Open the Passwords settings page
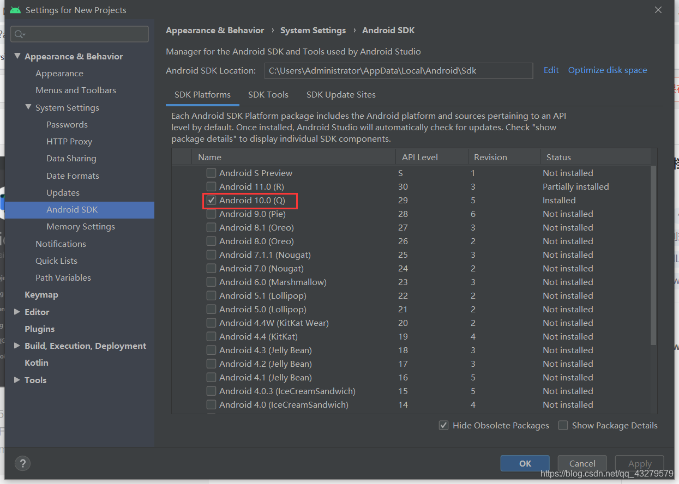Image resolution: width=679 pixels, height=484 pixels. [x=67, y=125]
